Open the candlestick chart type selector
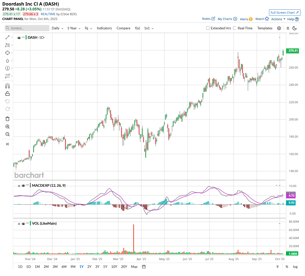 tap(88, 28)
